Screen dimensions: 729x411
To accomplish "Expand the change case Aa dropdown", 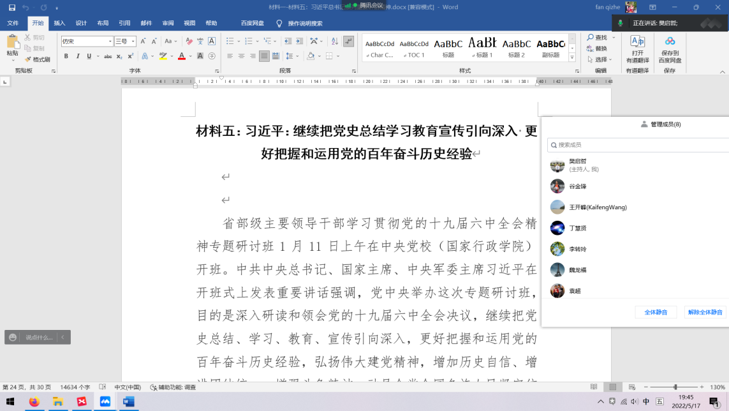I will [176, 41].
